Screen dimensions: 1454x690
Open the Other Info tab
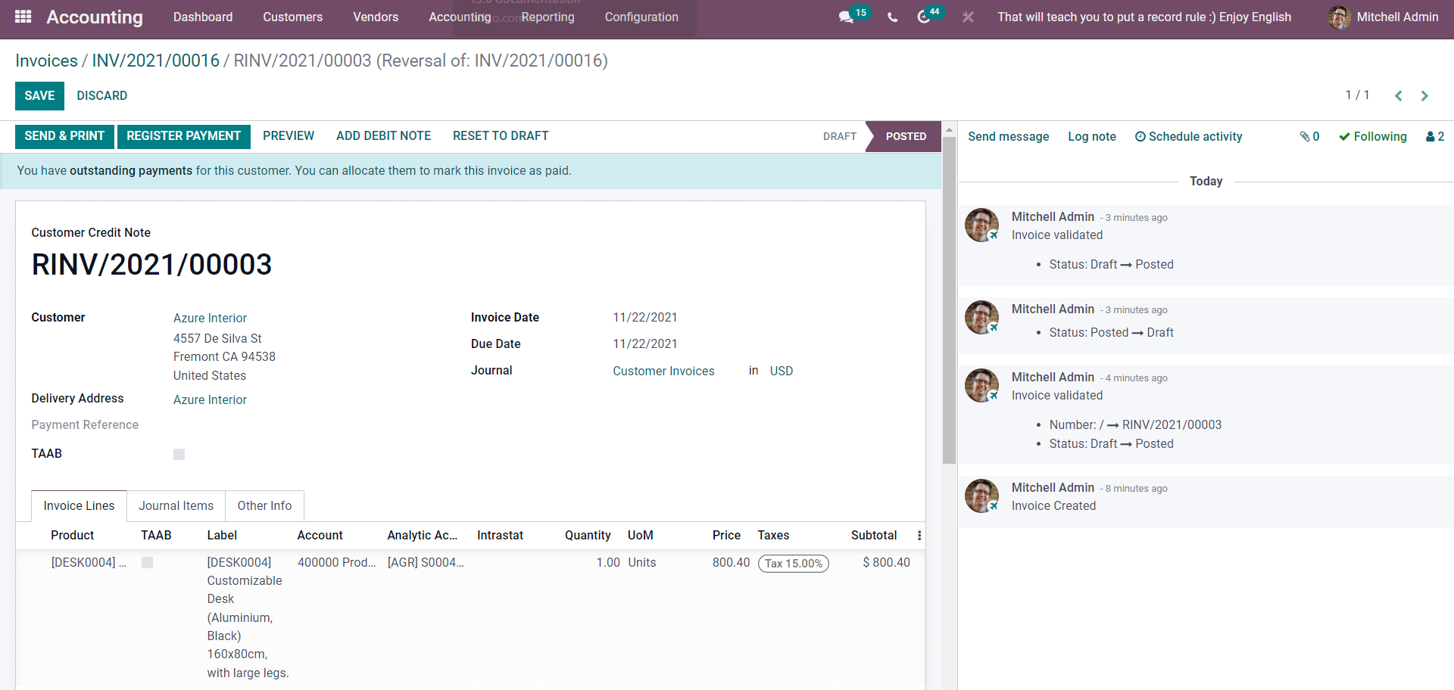click(x=264, y=506)
